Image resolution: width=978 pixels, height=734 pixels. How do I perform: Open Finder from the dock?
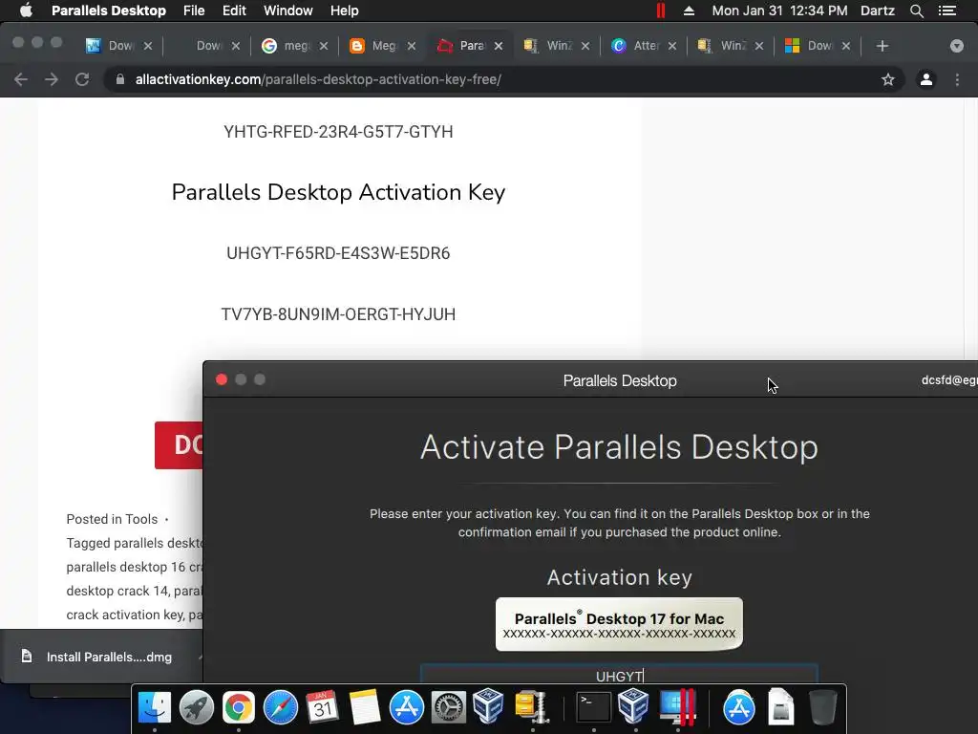[154, 707]
